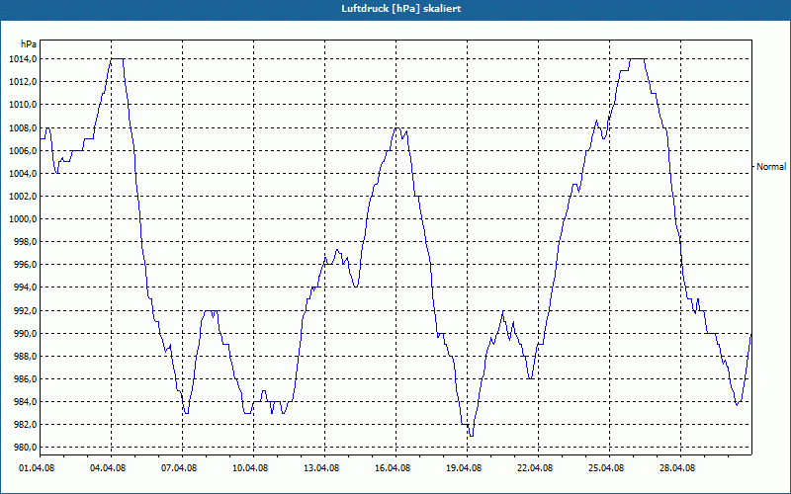Click the 988,0 y-axis label

point(25,357)
